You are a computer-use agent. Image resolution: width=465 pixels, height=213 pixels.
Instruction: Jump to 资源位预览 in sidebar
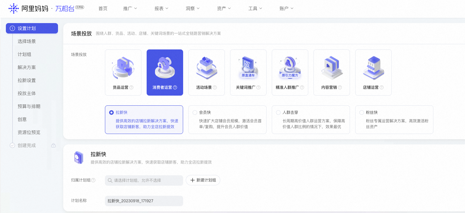[29, 132]
